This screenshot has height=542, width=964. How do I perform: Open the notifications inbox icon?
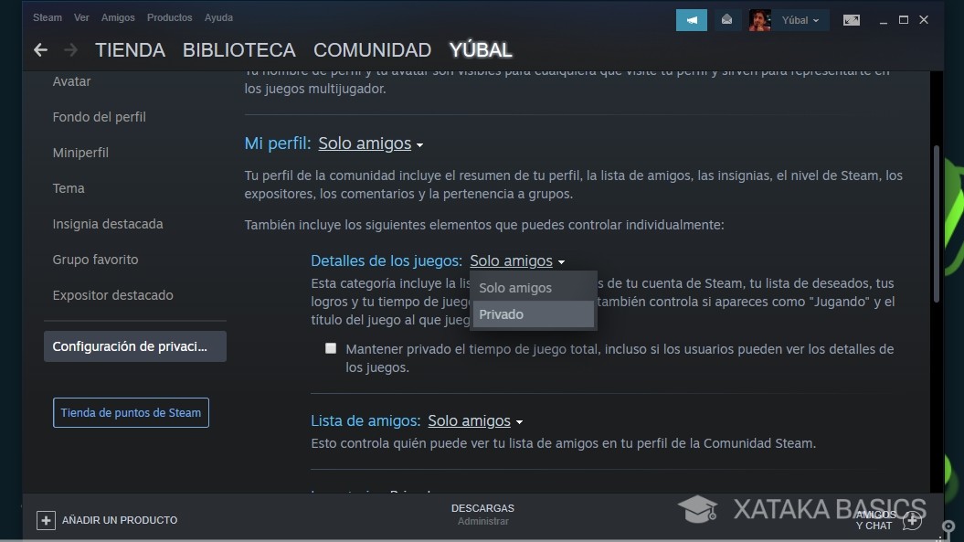click(726, 20)
